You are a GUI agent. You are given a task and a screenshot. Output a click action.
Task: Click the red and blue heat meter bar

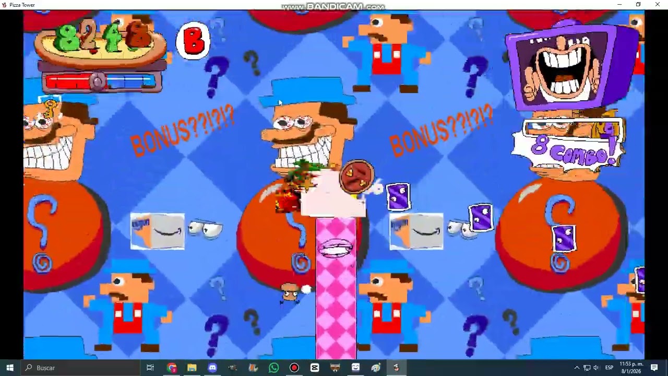101,81
